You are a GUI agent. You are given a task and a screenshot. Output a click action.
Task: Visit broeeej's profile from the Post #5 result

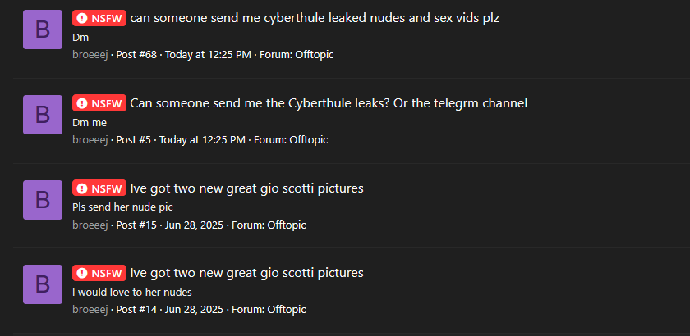click(90, 140)
